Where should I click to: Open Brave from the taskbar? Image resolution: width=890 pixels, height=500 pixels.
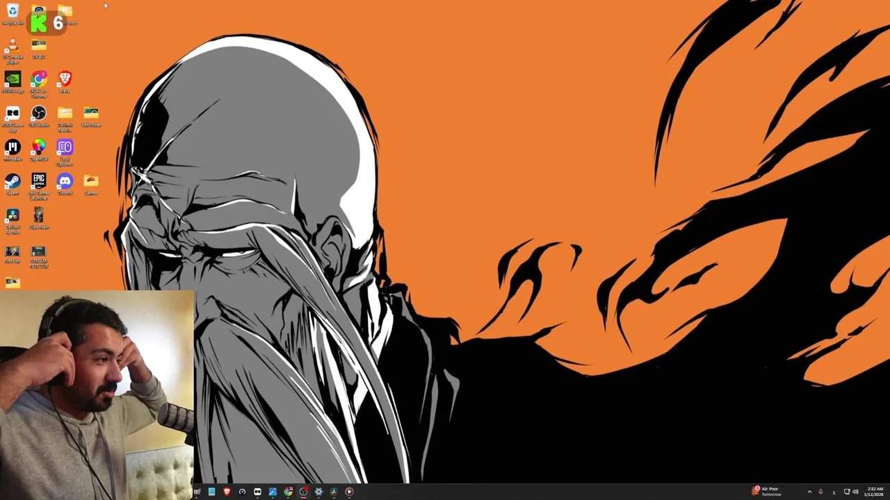click(227, 492)
